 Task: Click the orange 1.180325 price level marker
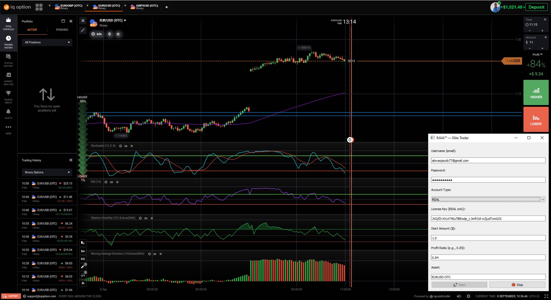click(x=513, y=61)
